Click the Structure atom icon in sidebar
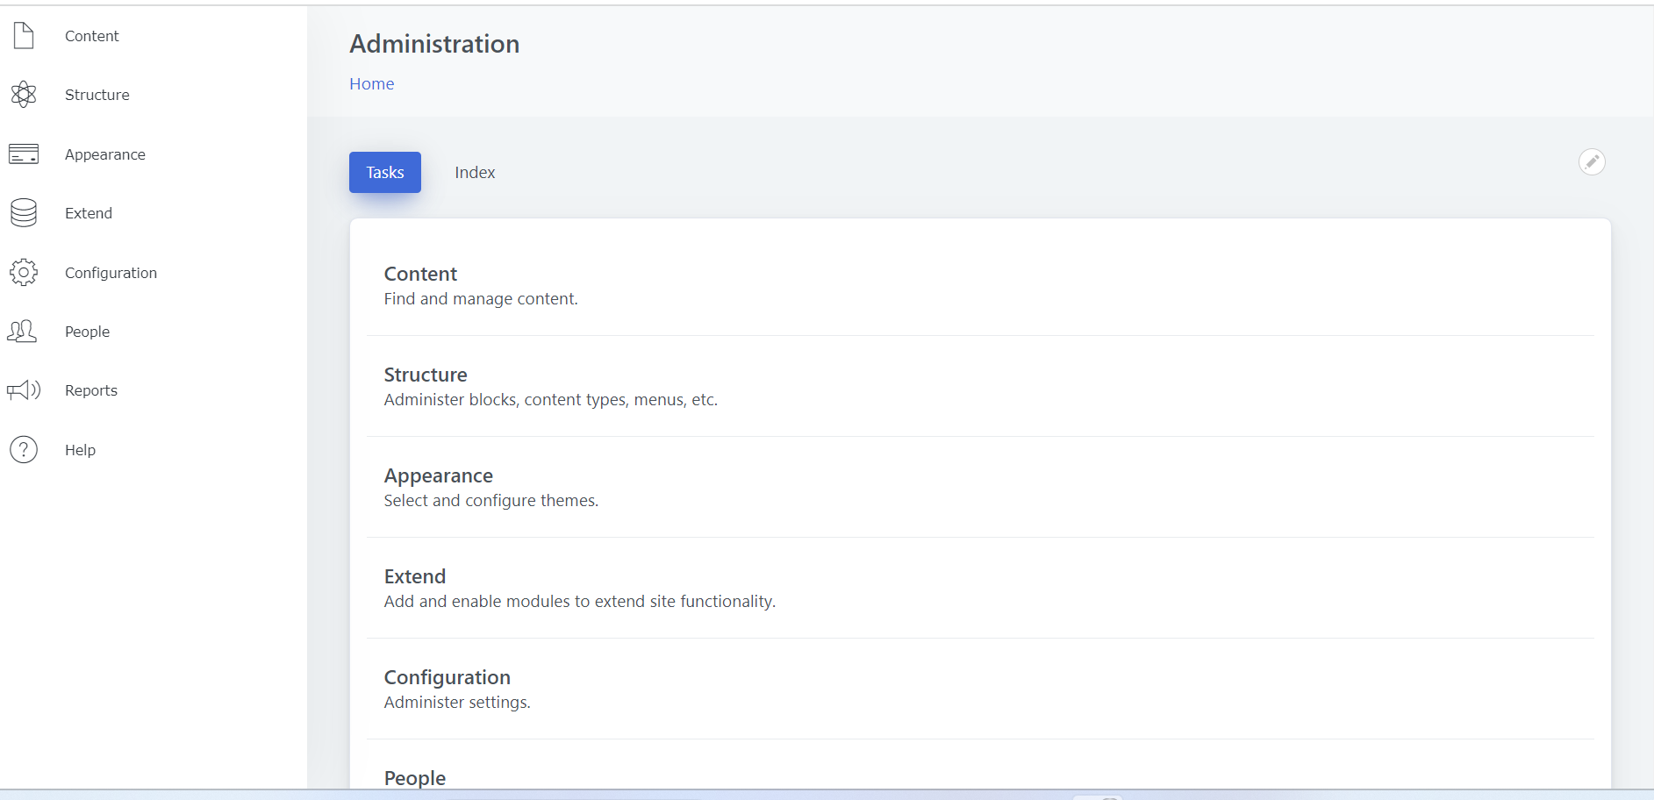The height and width of the screenshot is (800, 1654). 24,94
